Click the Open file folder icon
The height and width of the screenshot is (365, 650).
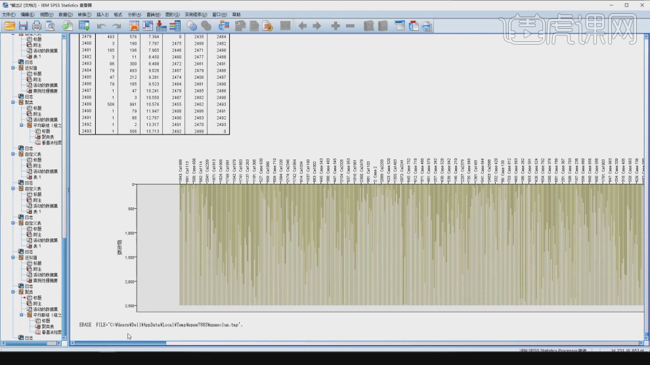click(10, 26)
